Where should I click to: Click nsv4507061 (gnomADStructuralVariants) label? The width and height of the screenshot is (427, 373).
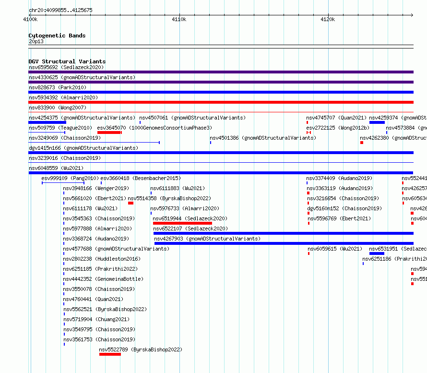pos(192,118)
